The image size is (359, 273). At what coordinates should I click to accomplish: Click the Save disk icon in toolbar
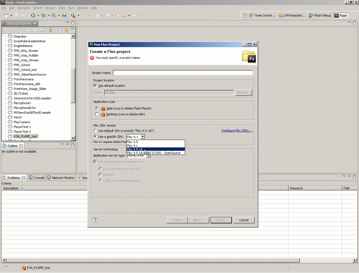pos(16,15)
